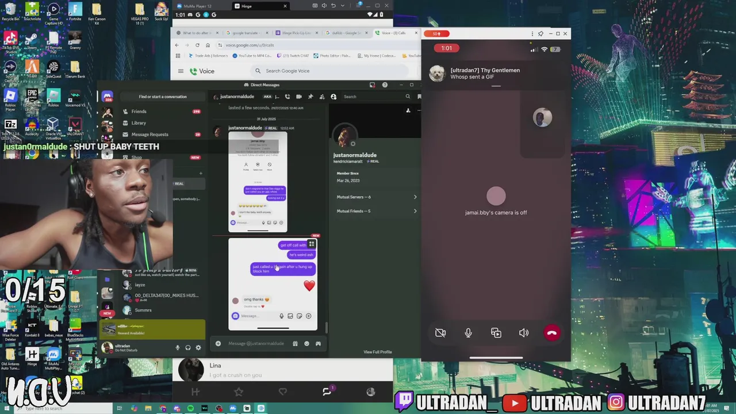The width and height of the screenshot is (736, 414).
Task: Open the second screenshot attachment in chat
Action: [x=273, y=285]
